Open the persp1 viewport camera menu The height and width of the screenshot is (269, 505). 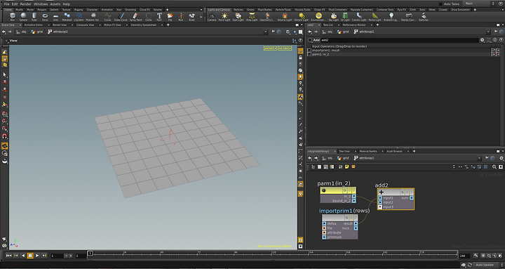tap(270, 48)
